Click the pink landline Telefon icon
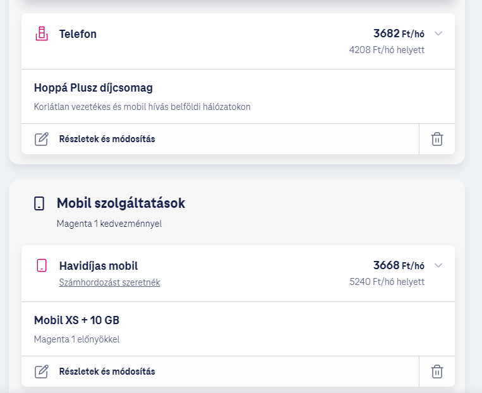Screen dimensions: 482x393 pos(42,34)
